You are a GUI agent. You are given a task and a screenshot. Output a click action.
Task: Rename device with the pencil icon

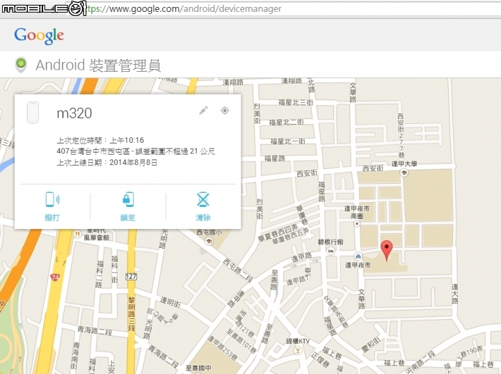pos(203,110)
